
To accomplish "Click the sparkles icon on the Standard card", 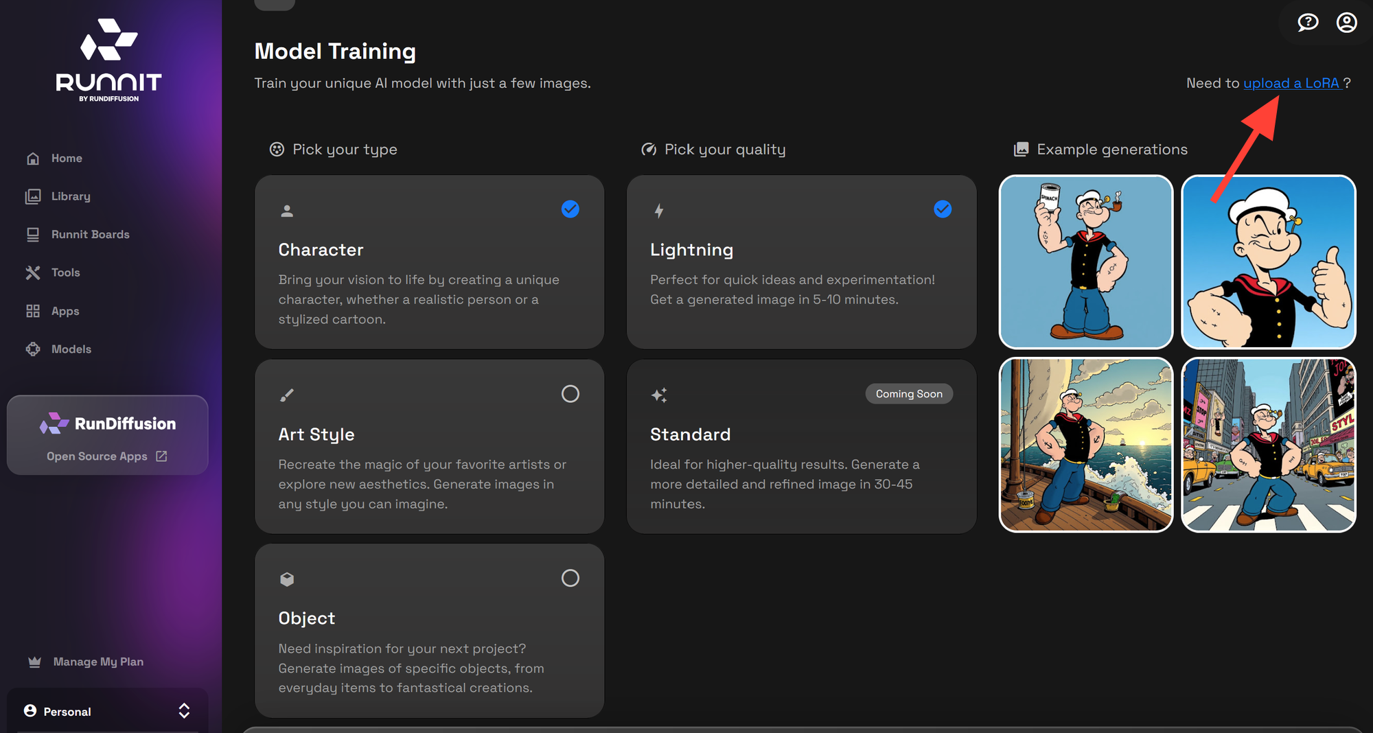I will pos(659,395).
